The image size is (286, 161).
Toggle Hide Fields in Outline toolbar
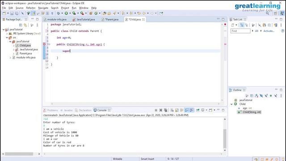(x=261, y=96)
